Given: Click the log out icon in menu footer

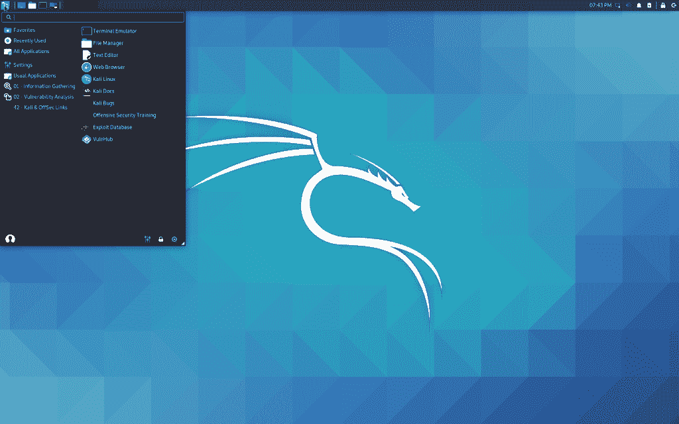Looking at the screenshot, I should pos(174,239).
